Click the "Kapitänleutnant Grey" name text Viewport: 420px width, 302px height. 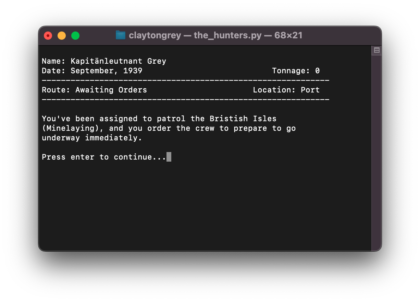point(118,61)
